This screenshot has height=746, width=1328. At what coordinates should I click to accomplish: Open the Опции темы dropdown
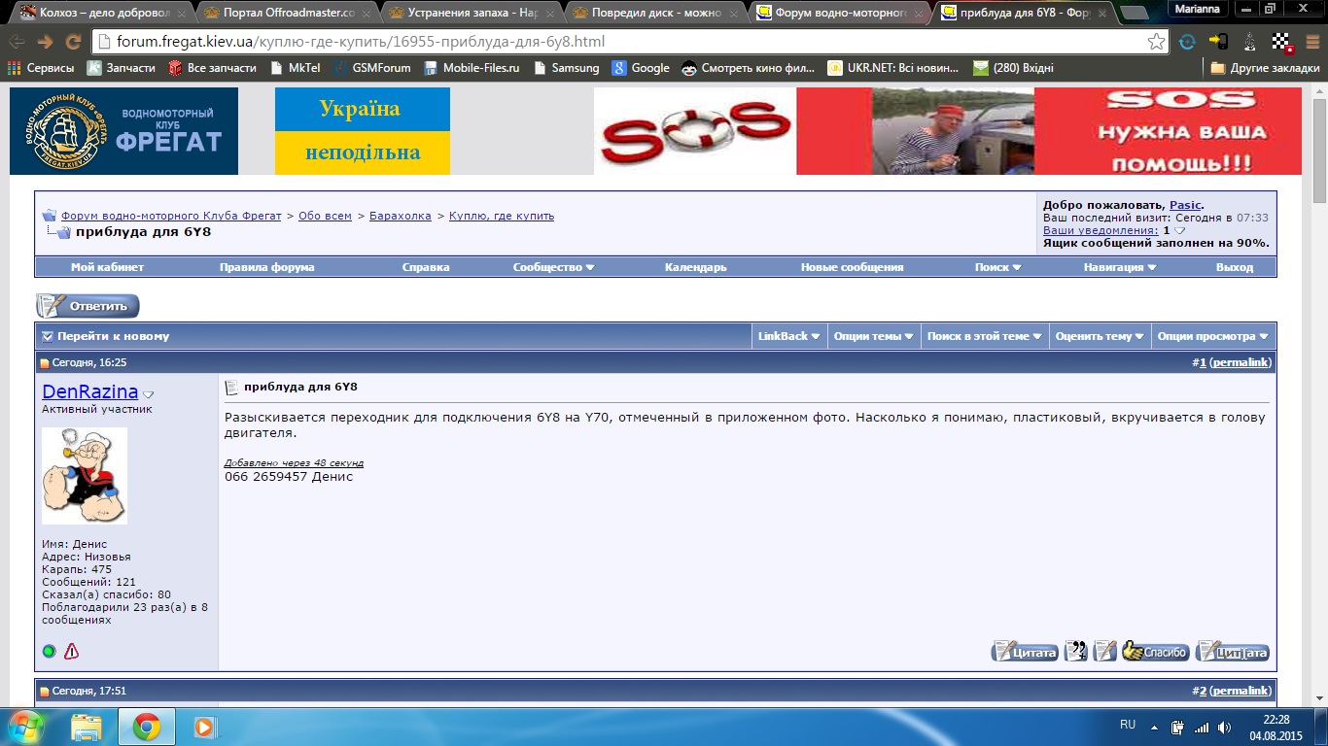(x=873, y=336)
